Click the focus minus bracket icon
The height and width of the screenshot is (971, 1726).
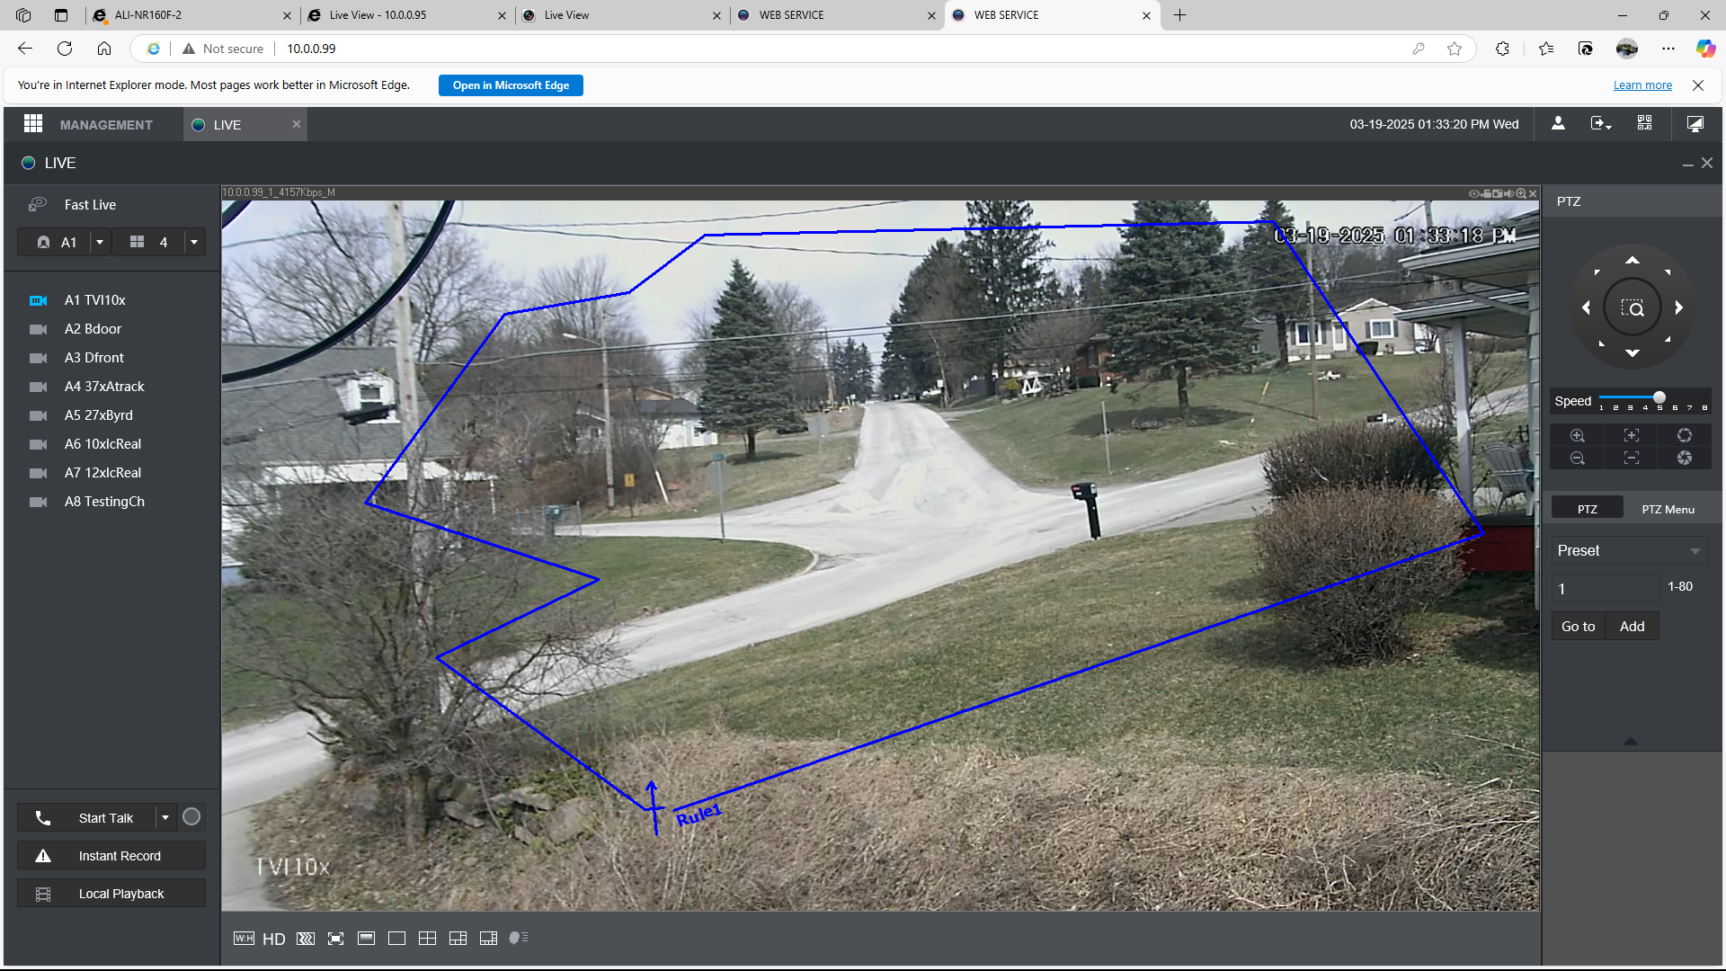tap(1631, 459)
